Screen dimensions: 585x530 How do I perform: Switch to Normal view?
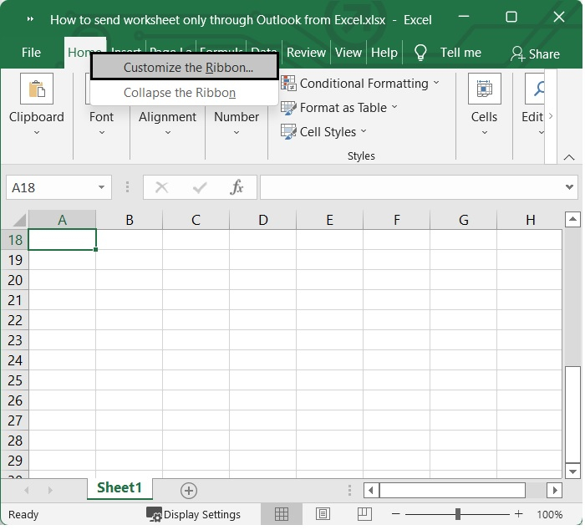pyautogui.click(x=282, y=514)
